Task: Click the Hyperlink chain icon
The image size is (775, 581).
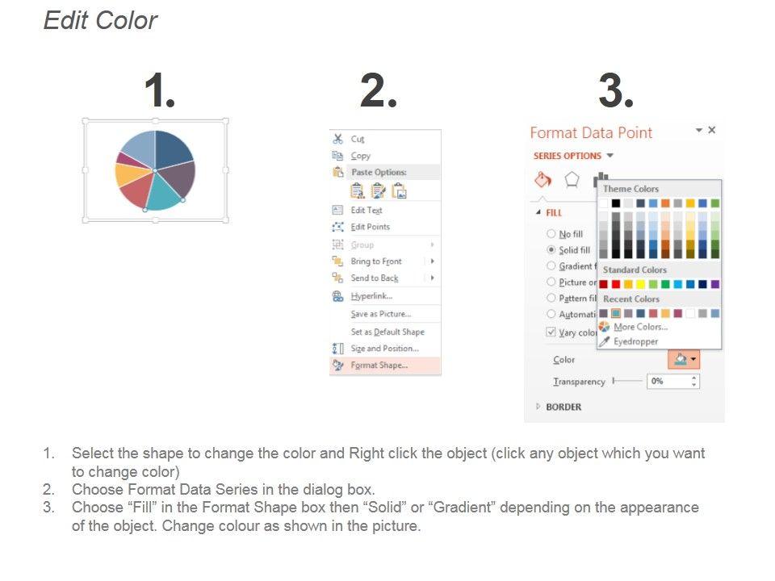Action: 338,296
